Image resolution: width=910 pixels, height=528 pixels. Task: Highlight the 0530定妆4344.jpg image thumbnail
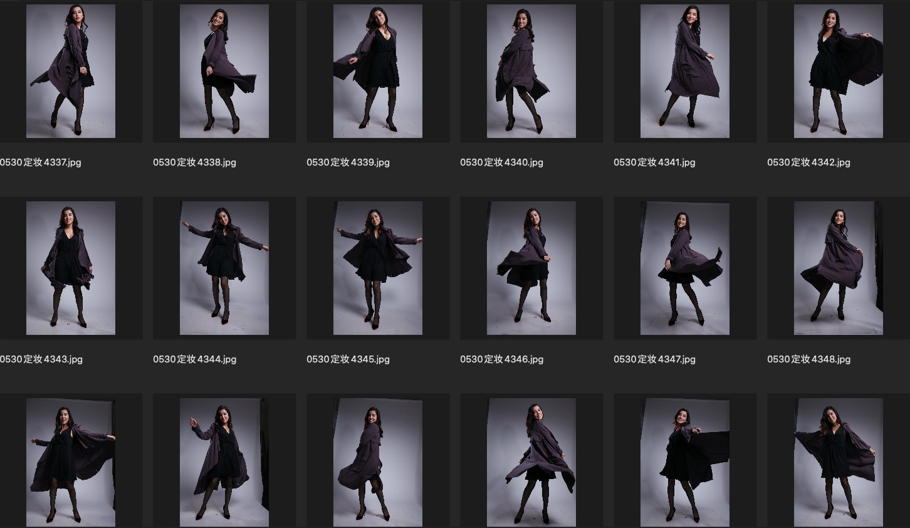pos(224,268)
